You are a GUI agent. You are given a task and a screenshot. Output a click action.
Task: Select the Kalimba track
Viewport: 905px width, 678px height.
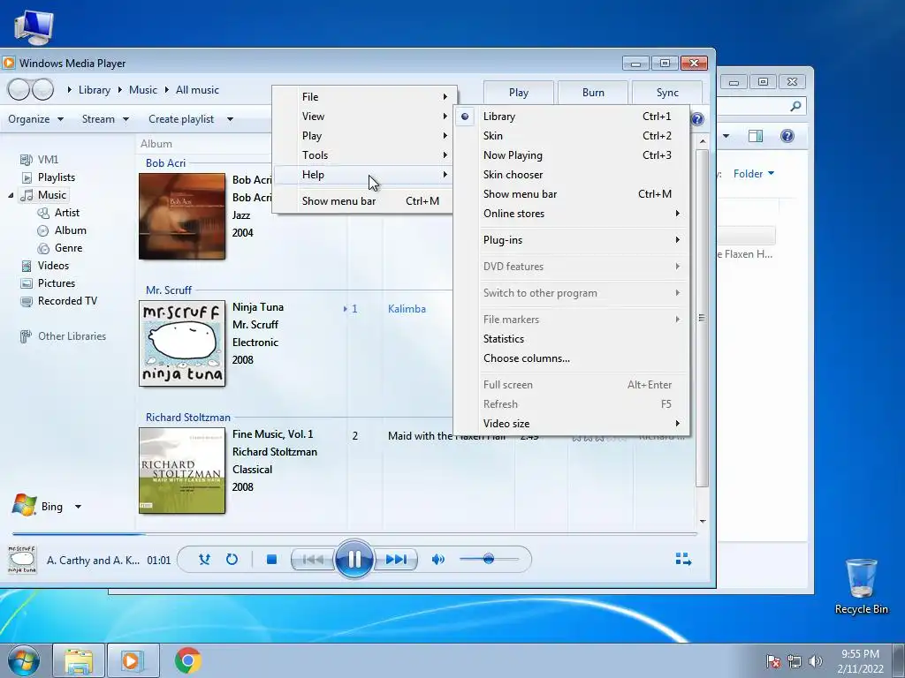click(407, 309)
